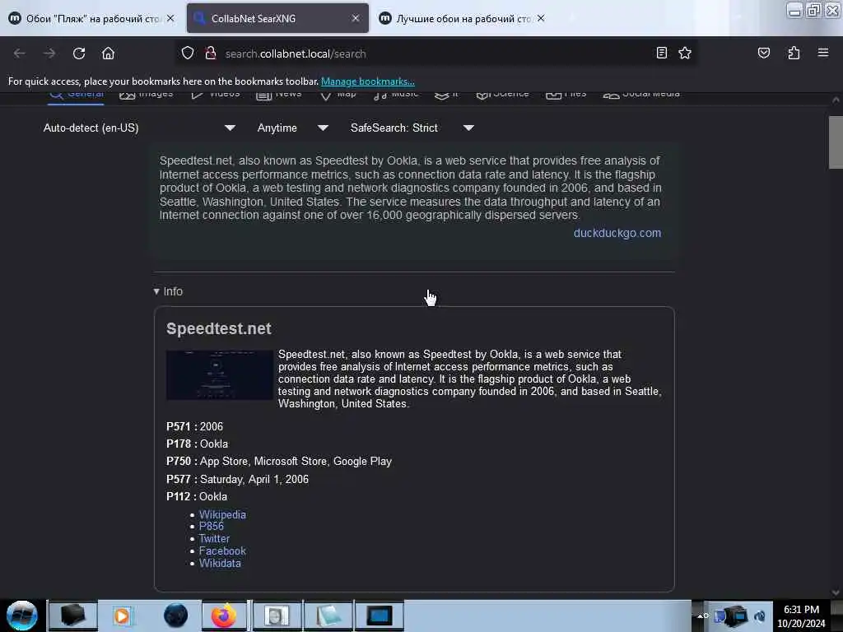843x632 pixels.
Task: Reload the current search page
Action: 79,53
